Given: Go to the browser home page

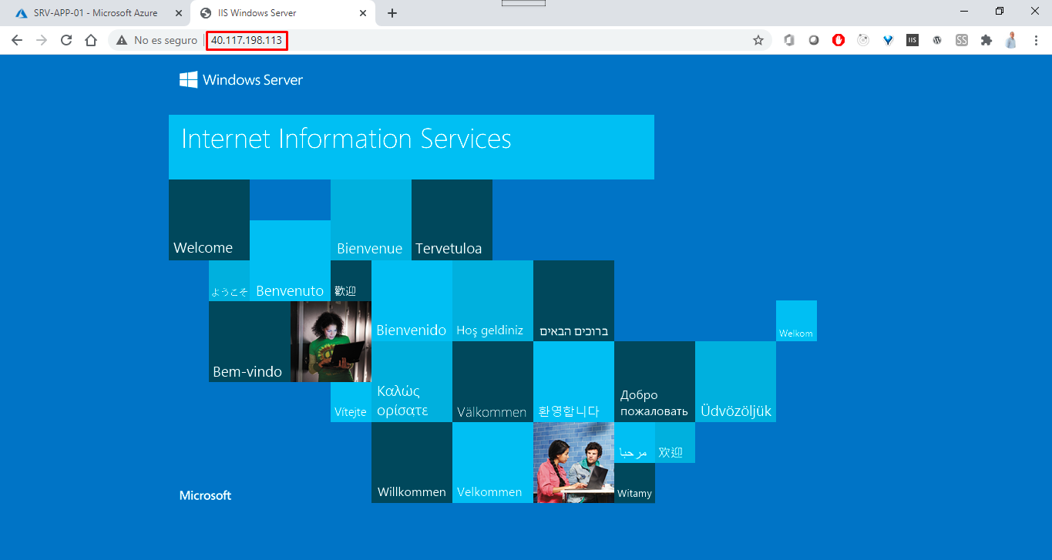Looking at the screenshot, I should coord(90,39).
